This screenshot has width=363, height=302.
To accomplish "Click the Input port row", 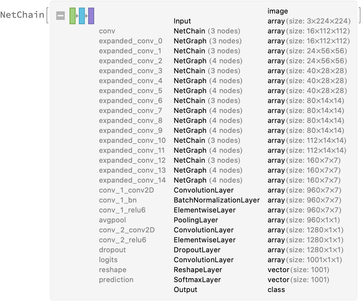I will (182, 21).
